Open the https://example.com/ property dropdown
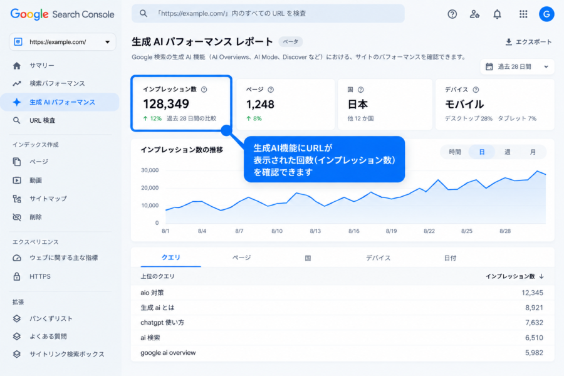 pos(62,42)
